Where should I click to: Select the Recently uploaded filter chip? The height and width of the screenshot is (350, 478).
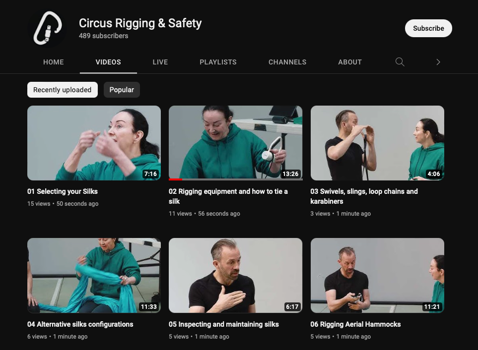tap(63, 90)
